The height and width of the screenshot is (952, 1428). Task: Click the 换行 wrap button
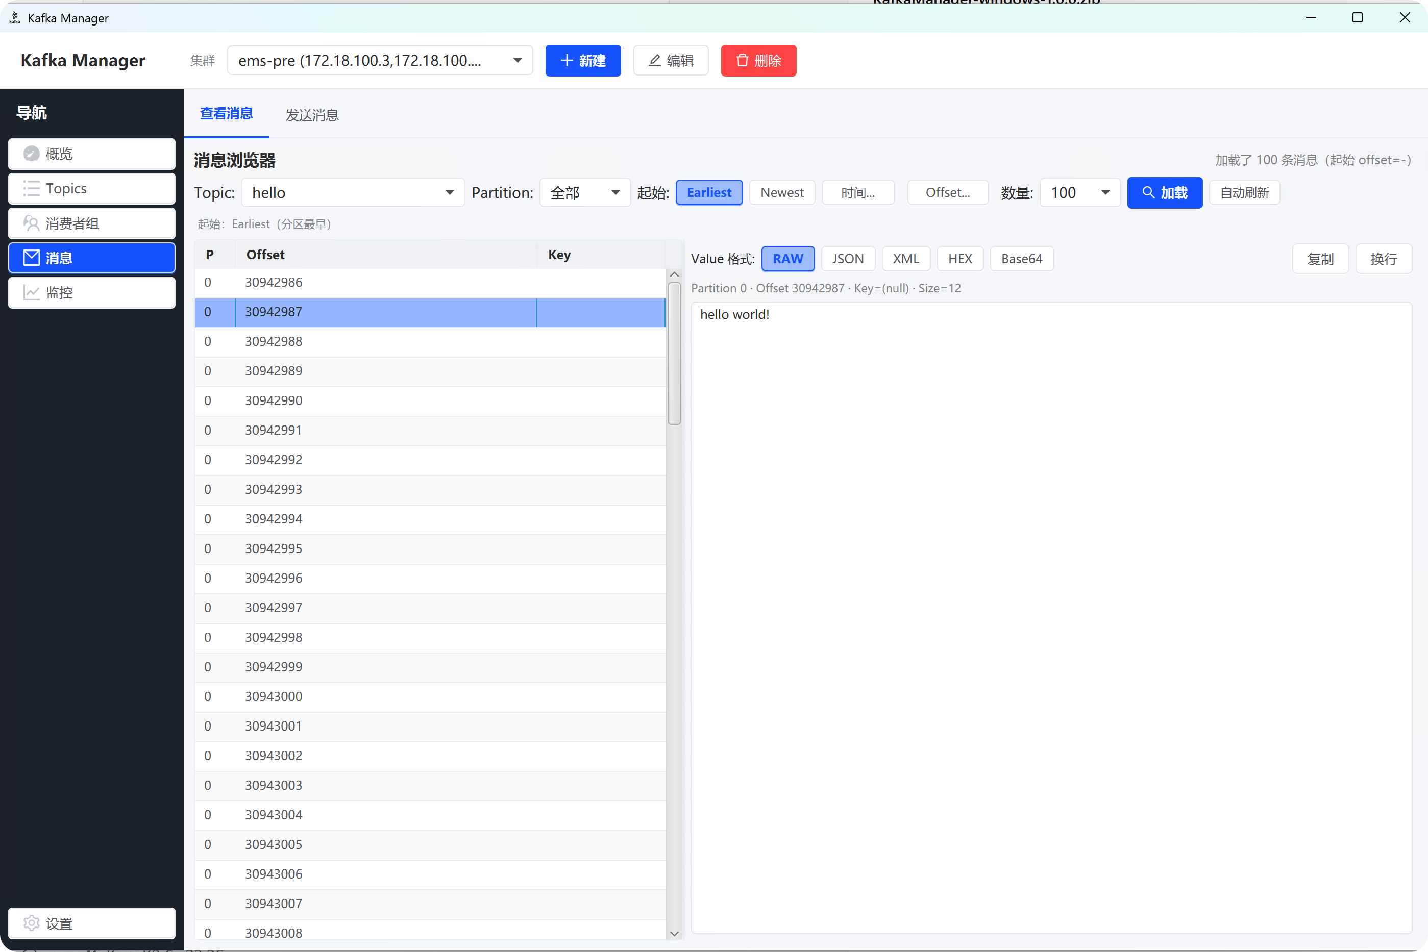(x=1383, y=259)
